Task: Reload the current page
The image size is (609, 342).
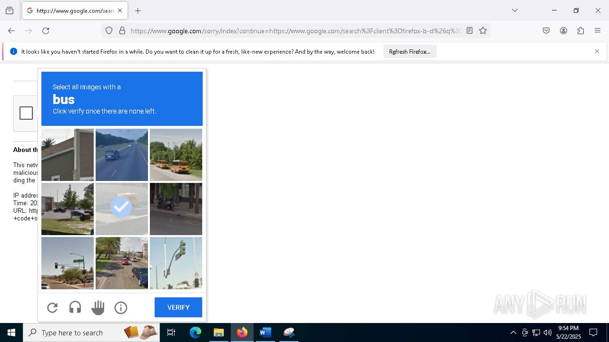Action: coord(46,31)
